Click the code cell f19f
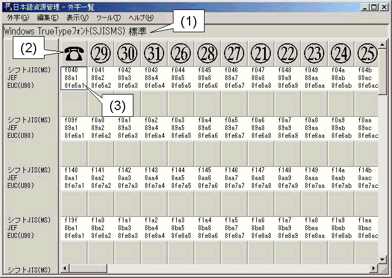The height and width of the screenshot is (278, 392). point(71,220)
